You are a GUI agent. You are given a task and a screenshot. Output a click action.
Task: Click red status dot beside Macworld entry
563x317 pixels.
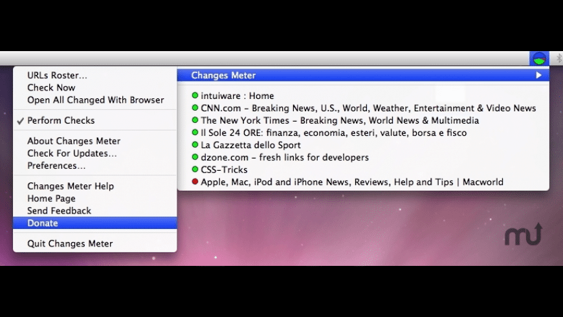pos(195,182)
